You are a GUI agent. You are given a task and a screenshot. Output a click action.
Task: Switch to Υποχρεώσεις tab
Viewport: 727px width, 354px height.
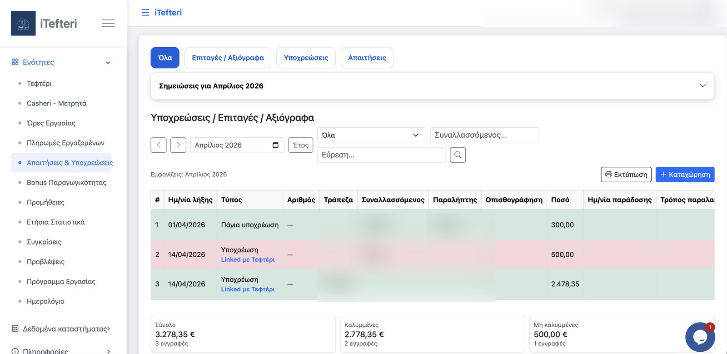(x=306, y=58)
